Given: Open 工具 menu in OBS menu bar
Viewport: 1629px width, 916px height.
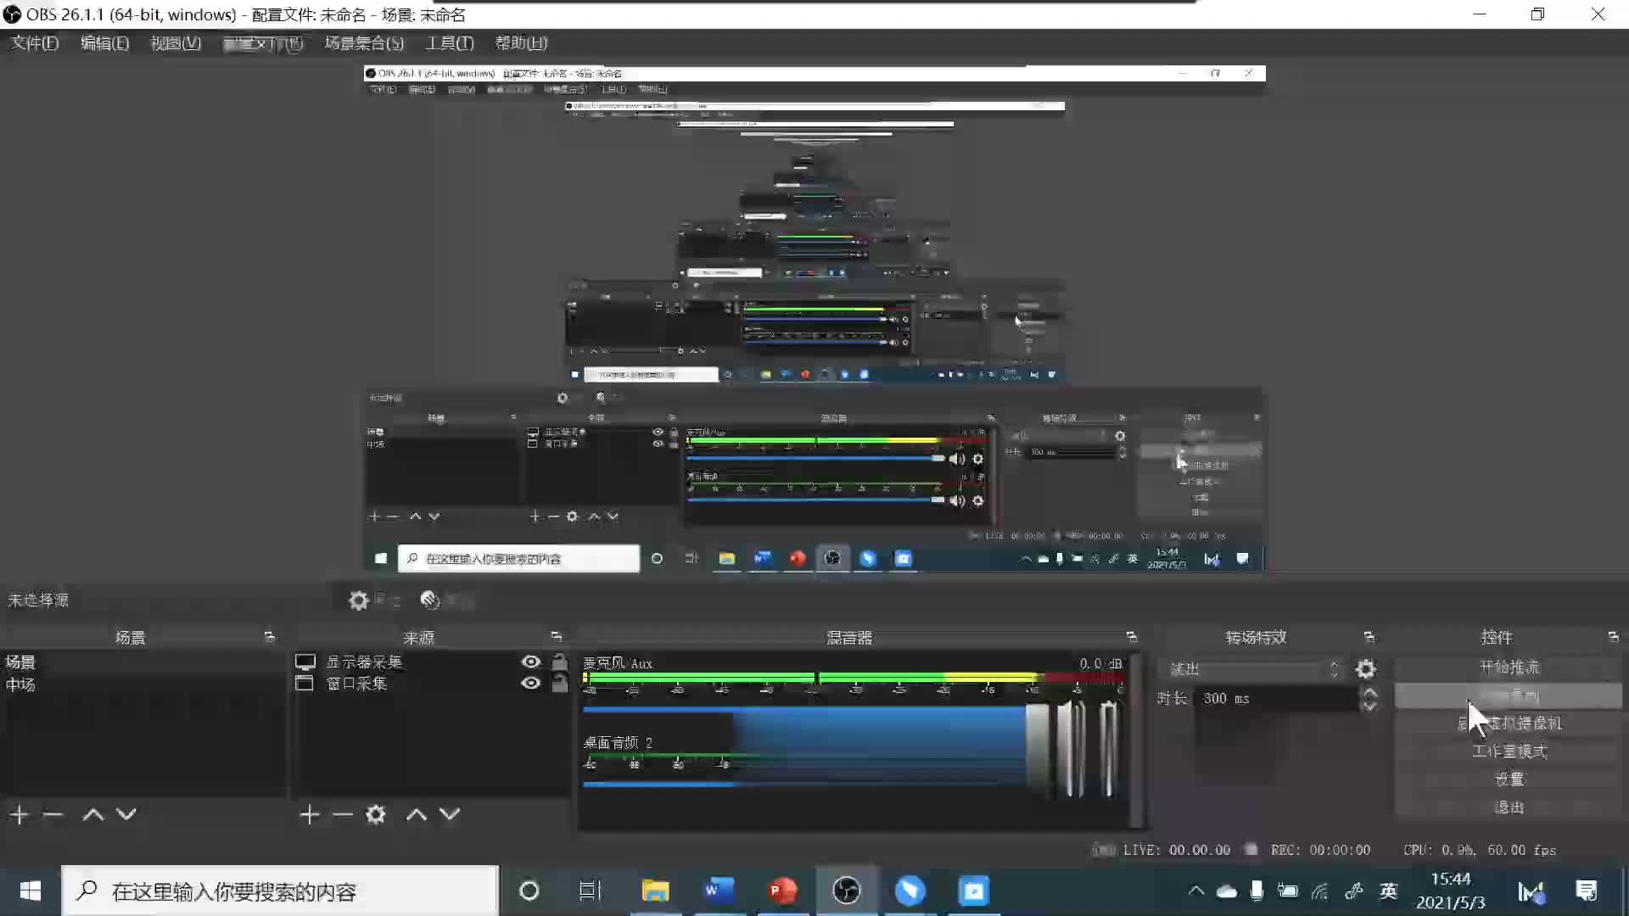Looking at the screenshot, I should click(449, 42).
